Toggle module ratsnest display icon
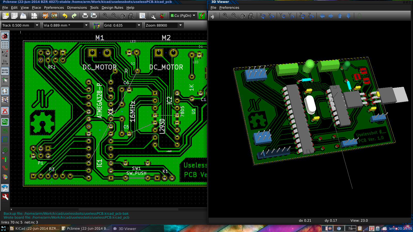Image resolution: width=413 pixels, height=232 pixels. 5,100
